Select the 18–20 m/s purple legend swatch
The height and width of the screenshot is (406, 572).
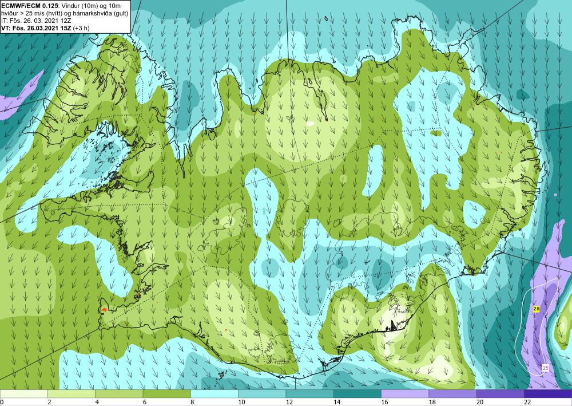point(452,393)
